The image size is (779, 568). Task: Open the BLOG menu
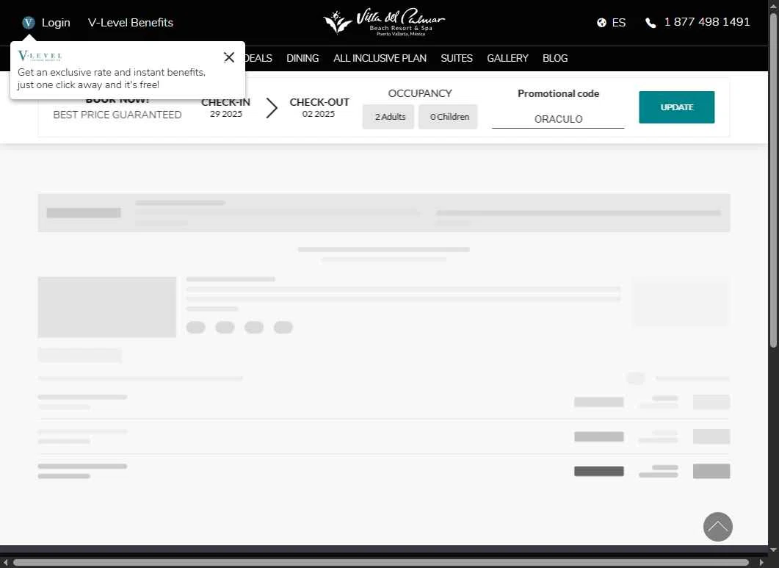pos(555,58)
